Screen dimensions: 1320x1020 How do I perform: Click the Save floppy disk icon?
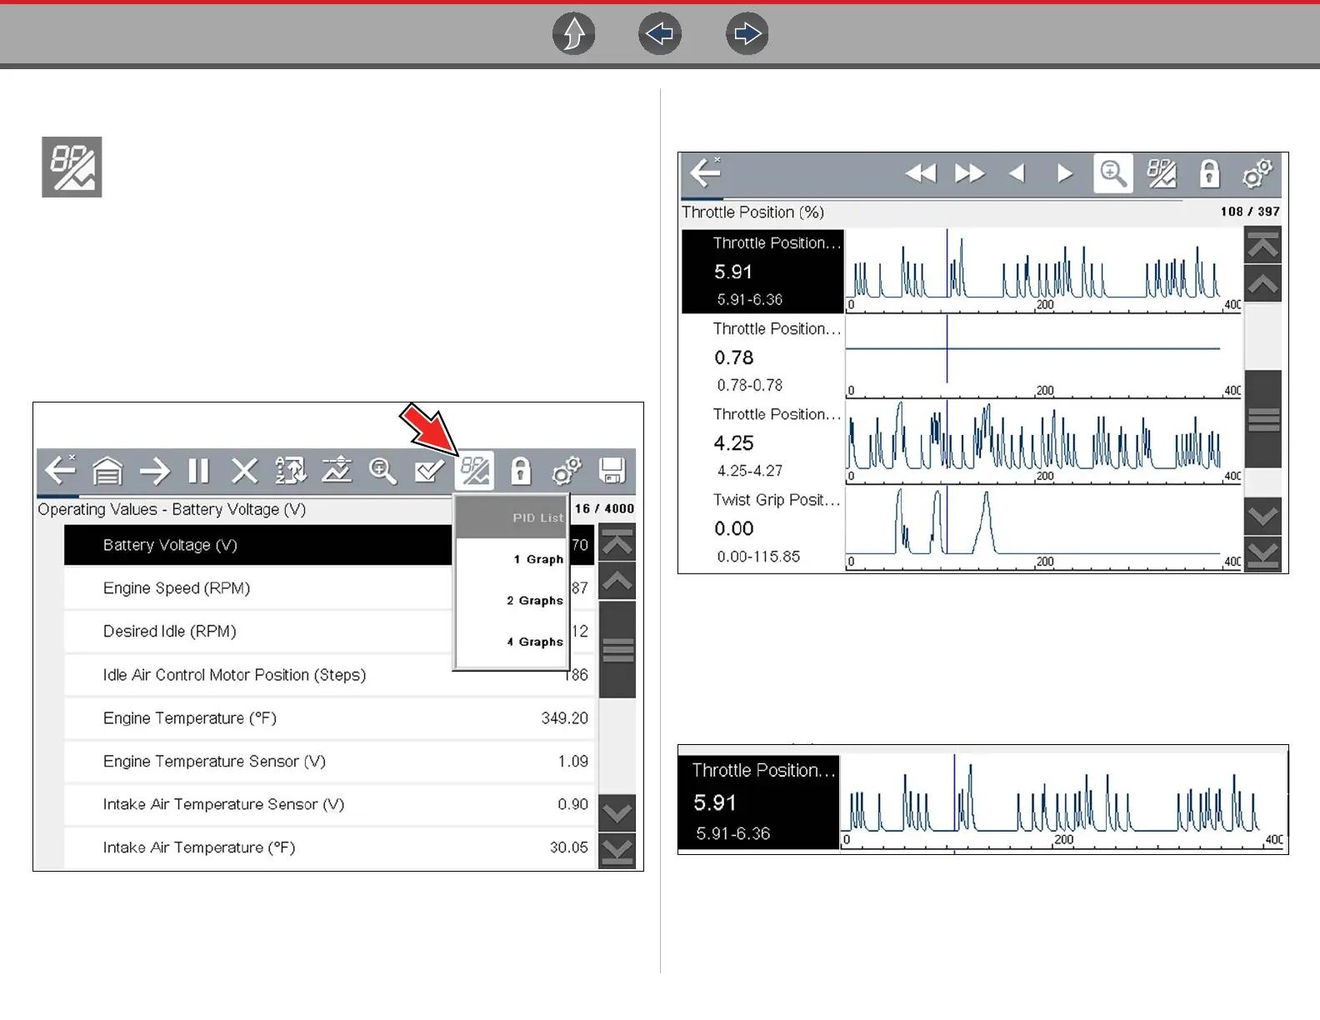click(612, 471)
